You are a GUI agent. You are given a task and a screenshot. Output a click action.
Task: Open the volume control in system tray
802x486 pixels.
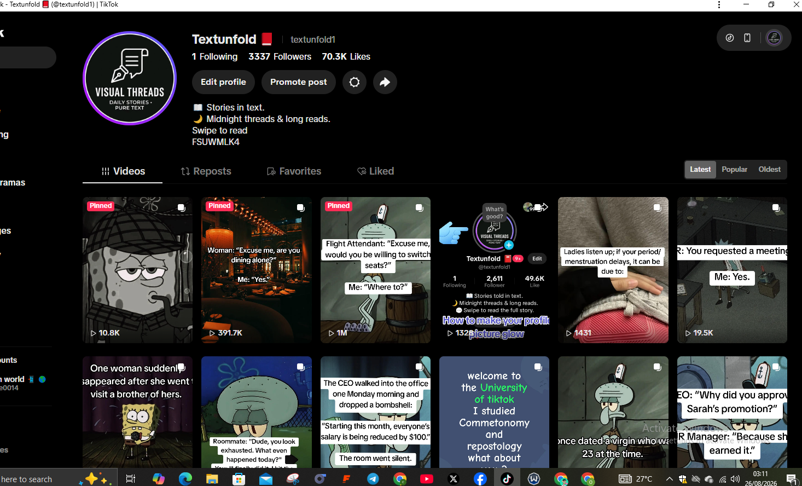pyautogui.click(x=735, y=479)
